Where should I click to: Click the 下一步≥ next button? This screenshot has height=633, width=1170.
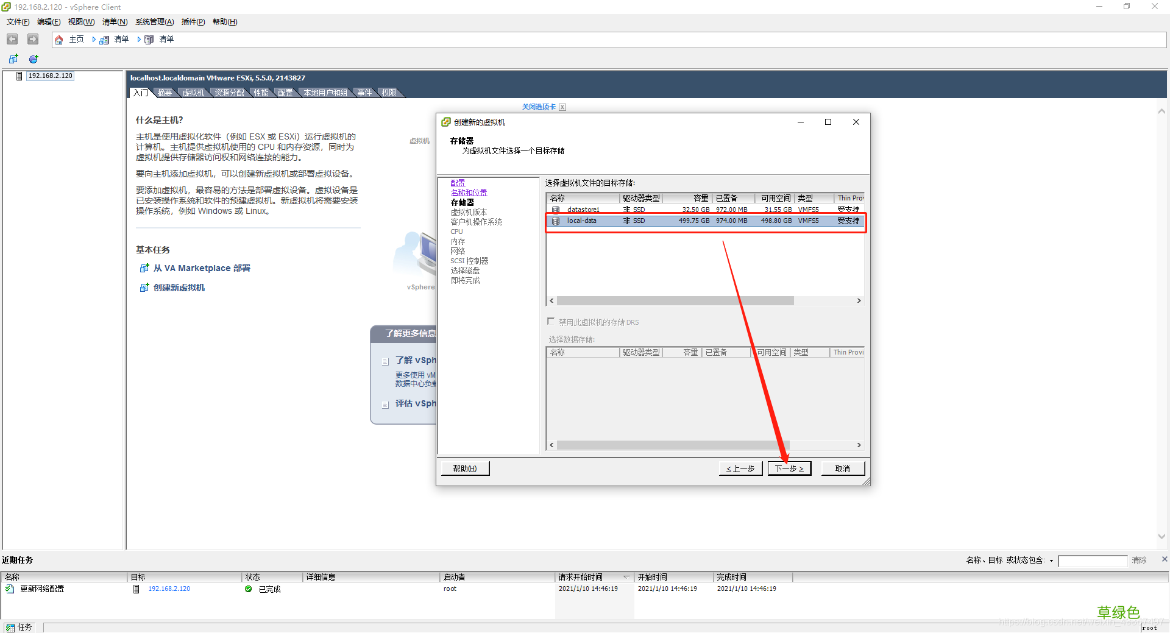pyautogui.click(x=789, y=469)
